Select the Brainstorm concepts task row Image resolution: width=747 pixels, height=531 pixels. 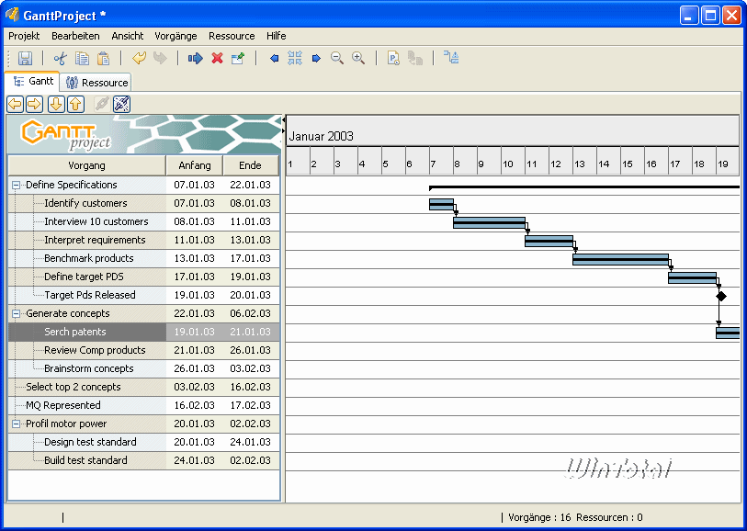coord(88,368)
